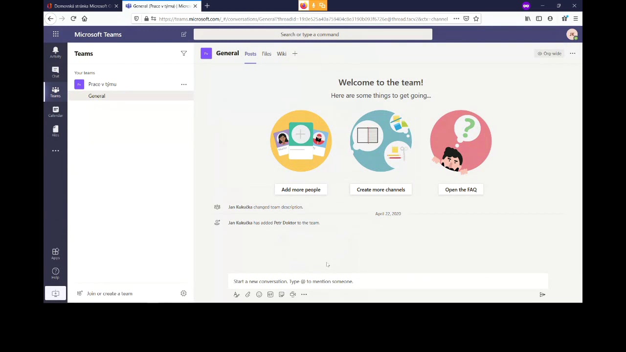Click the Create more channels button
This screenshot has height=352, width=626.
click(x=381, y=190)
